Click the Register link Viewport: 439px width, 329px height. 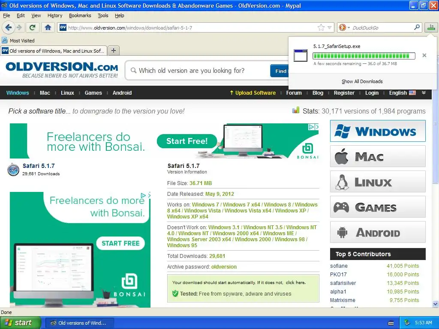tap(344, 93)
